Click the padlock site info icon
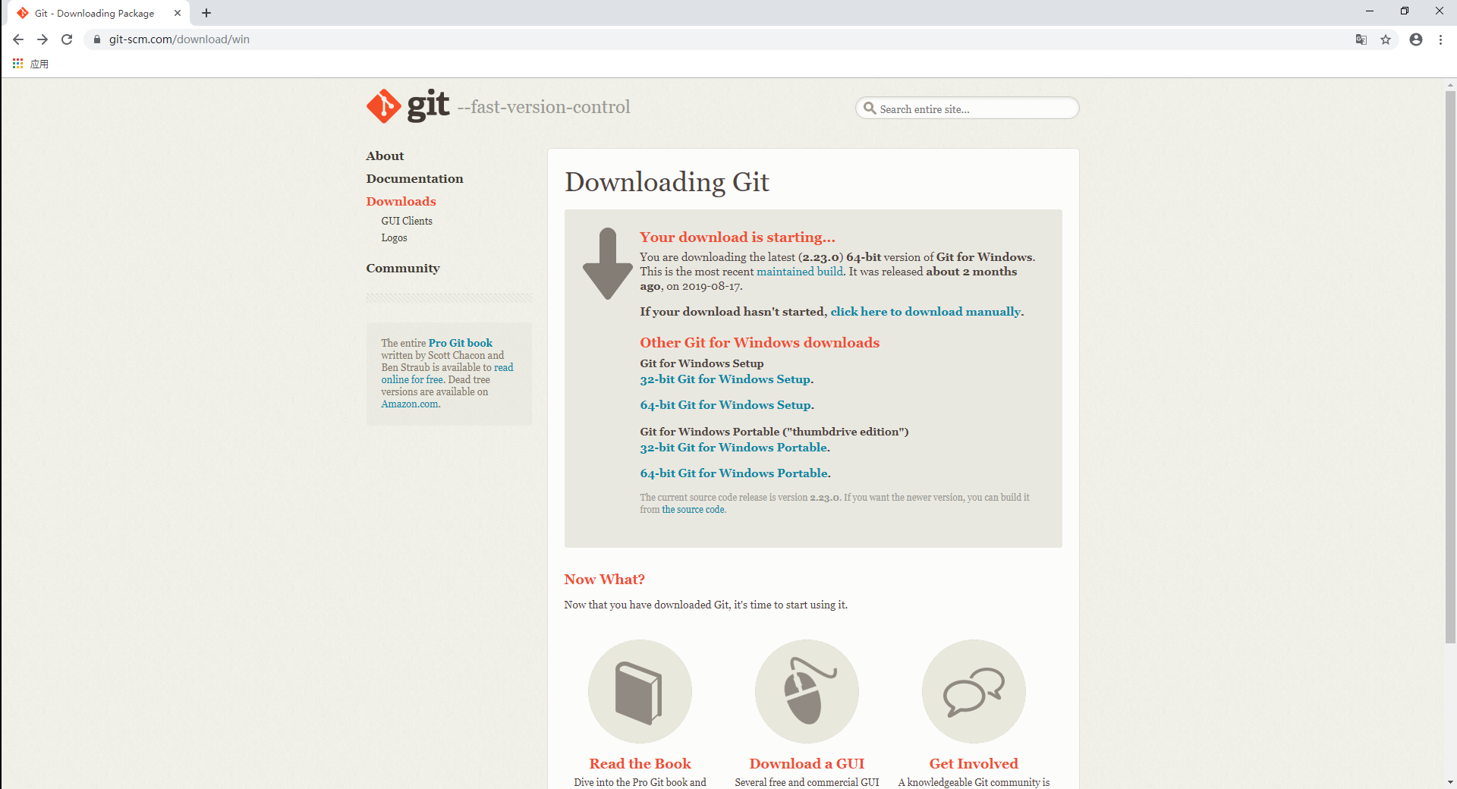 click(x=97, y=39)
